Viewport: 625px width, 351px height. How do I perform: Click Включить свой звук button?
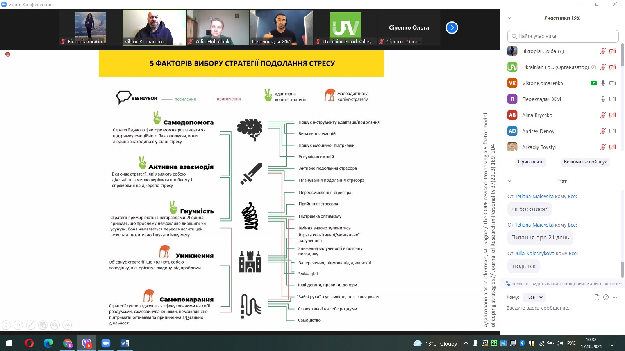585,162
